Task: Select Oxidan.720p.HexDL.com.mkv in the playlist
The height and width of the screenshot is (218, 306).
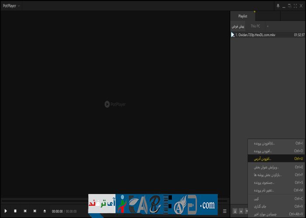Action: coord(258,35)
